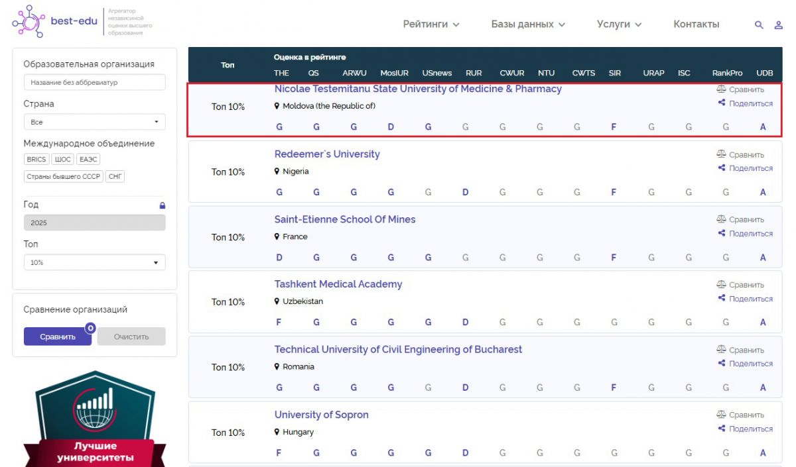Go to the Контакты page
Screen dimensions: 796x467
(696, 25)
